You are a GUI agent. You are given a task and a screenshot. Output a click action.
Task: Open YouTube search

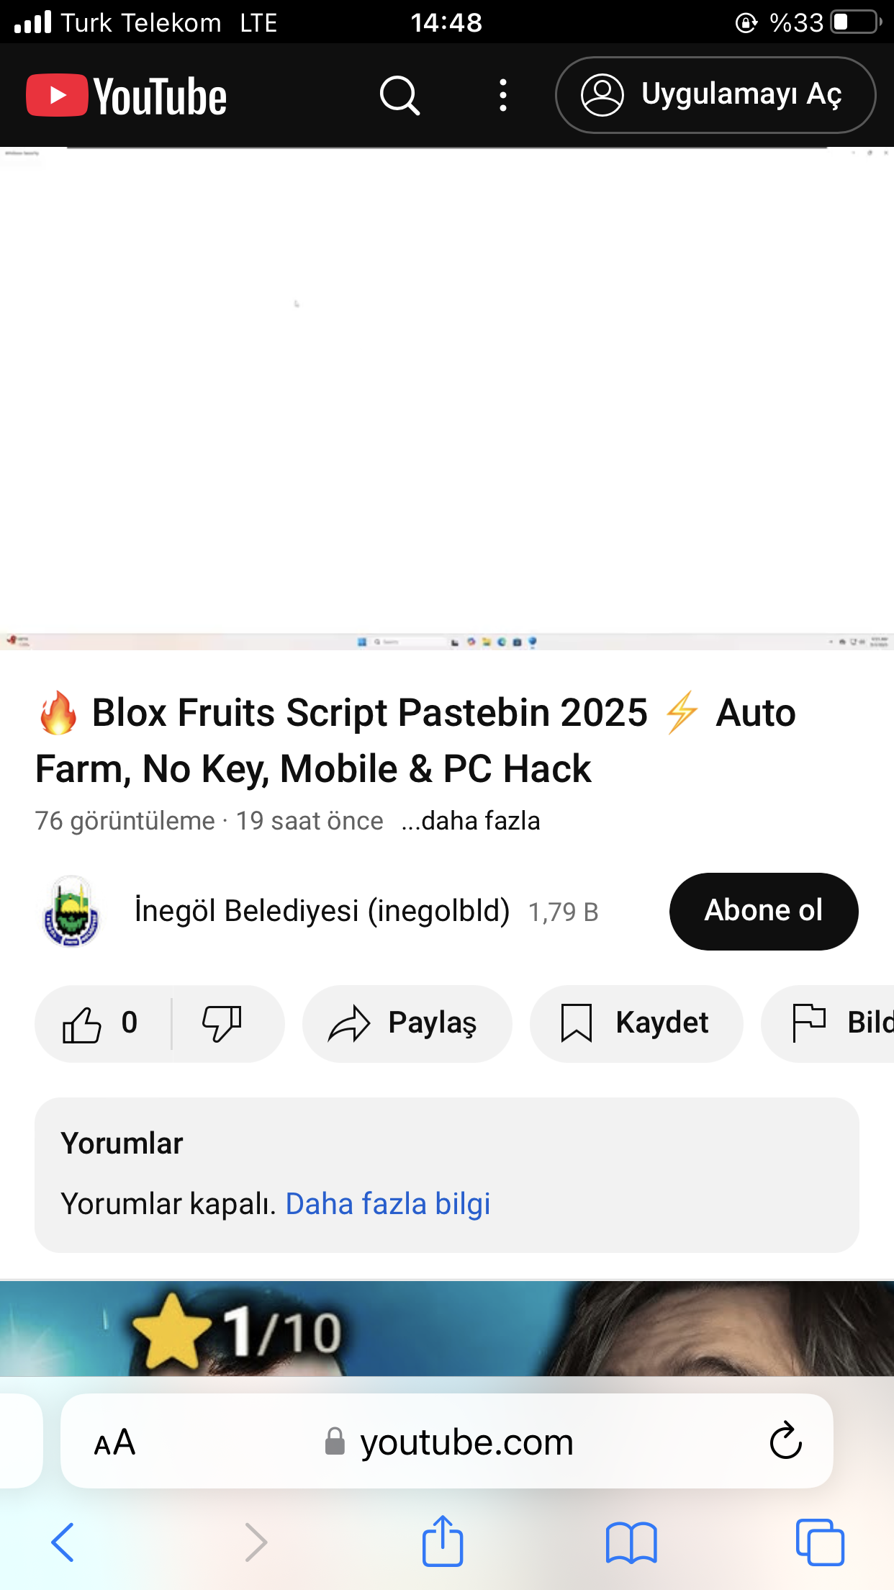coord(399,96)
